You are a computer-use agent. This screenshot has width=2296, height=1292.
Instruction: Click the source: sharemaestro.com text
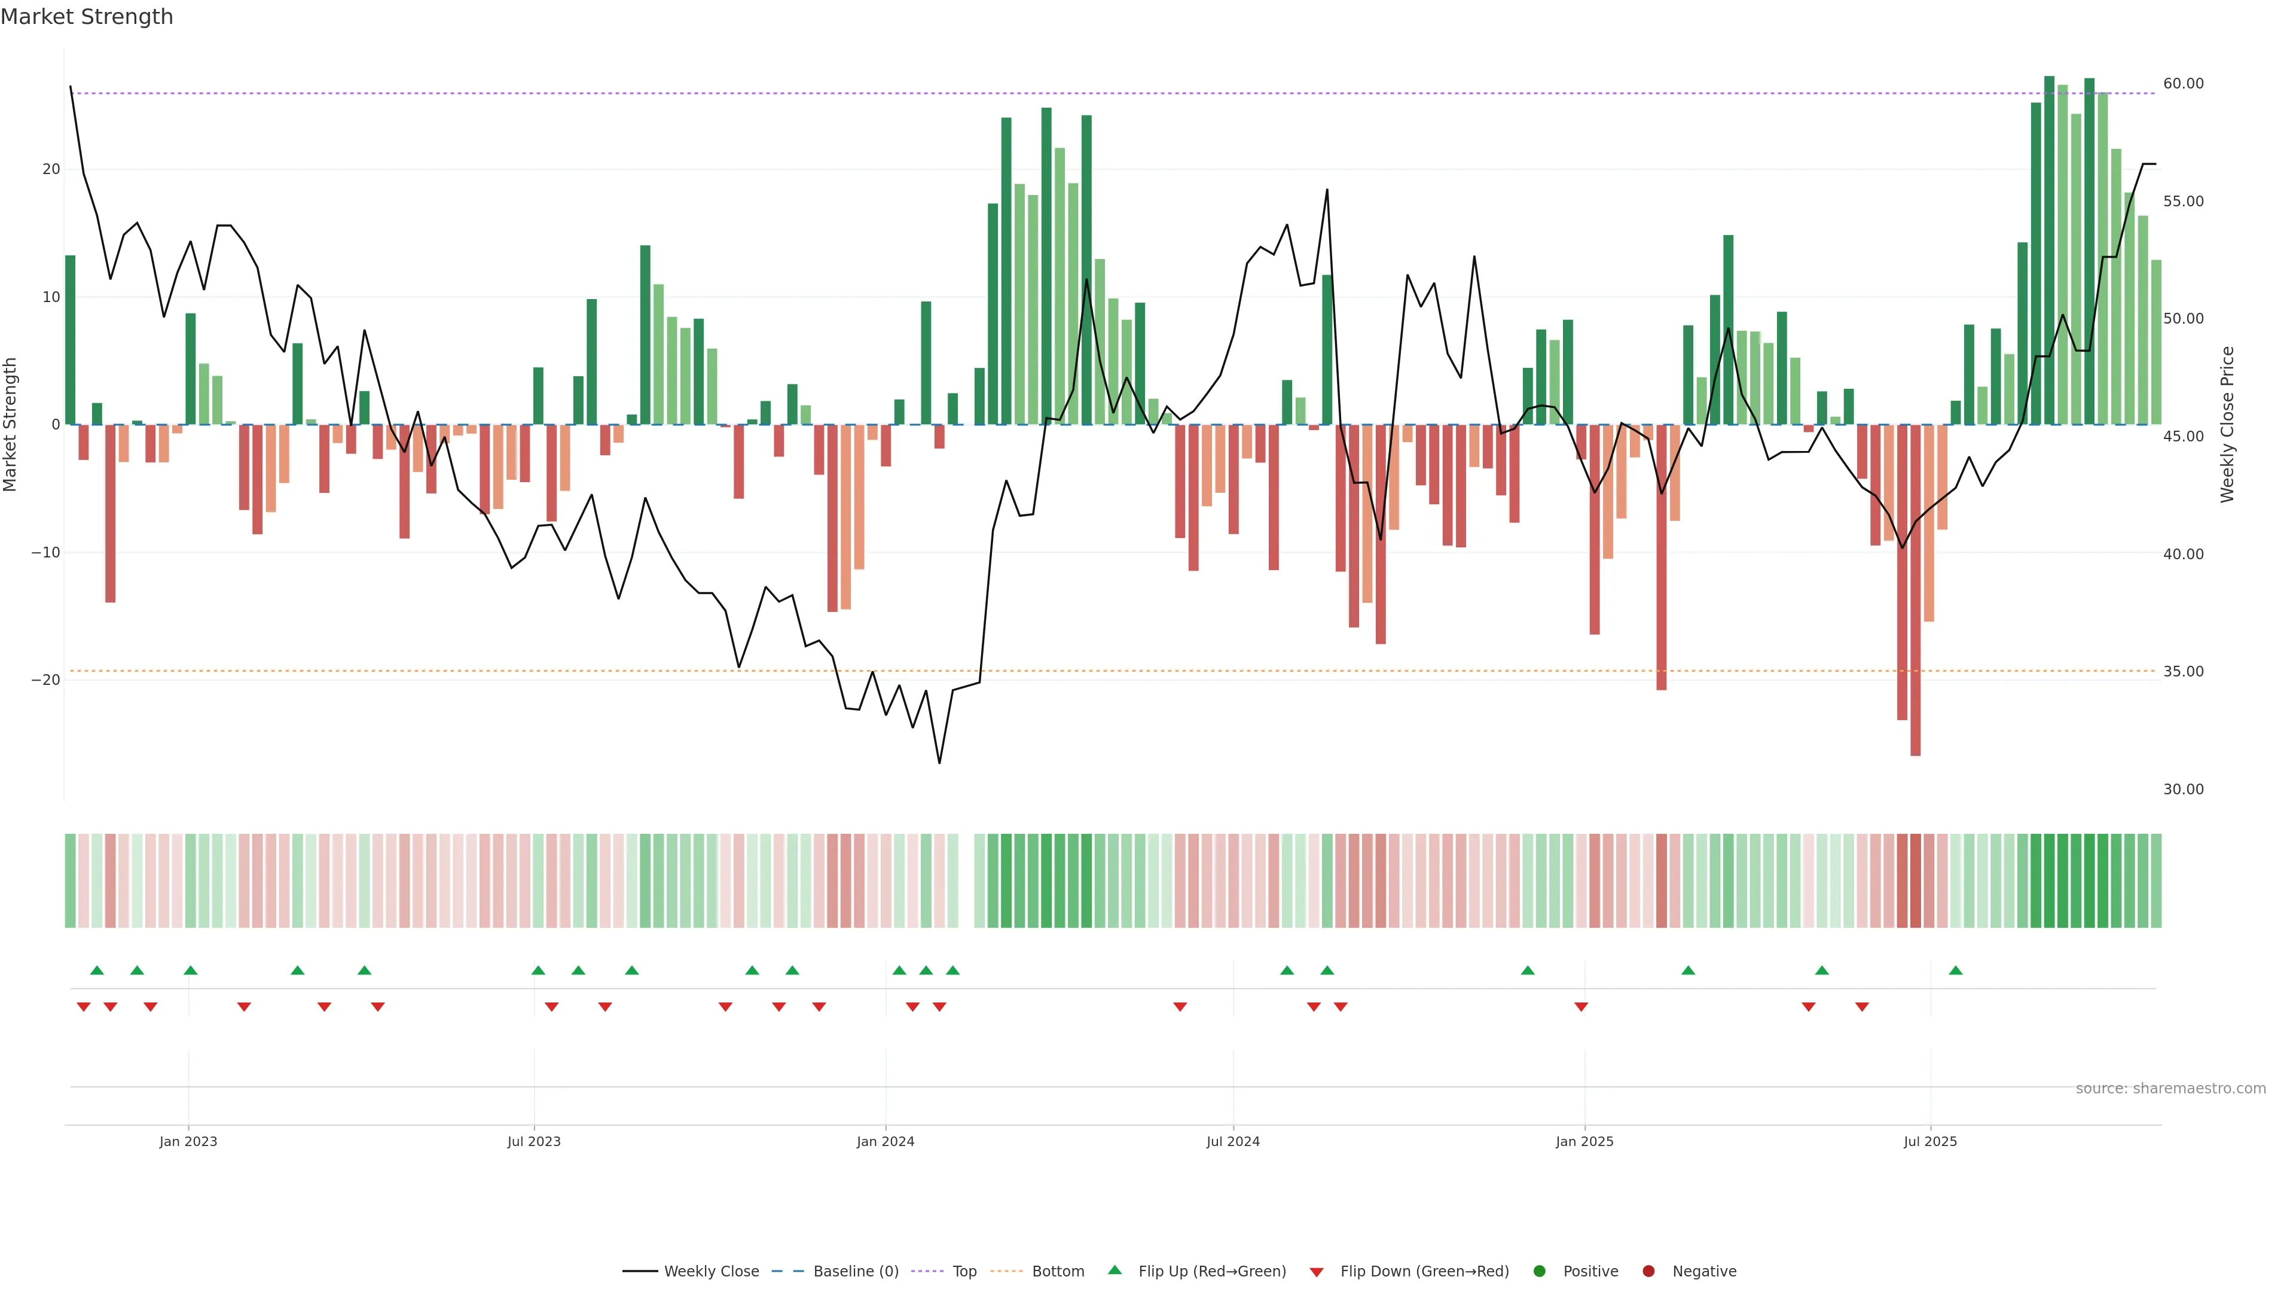pyautogui.click(x=2170, y=1089)
